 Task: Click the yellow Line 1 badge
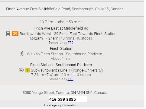[28, 70]
